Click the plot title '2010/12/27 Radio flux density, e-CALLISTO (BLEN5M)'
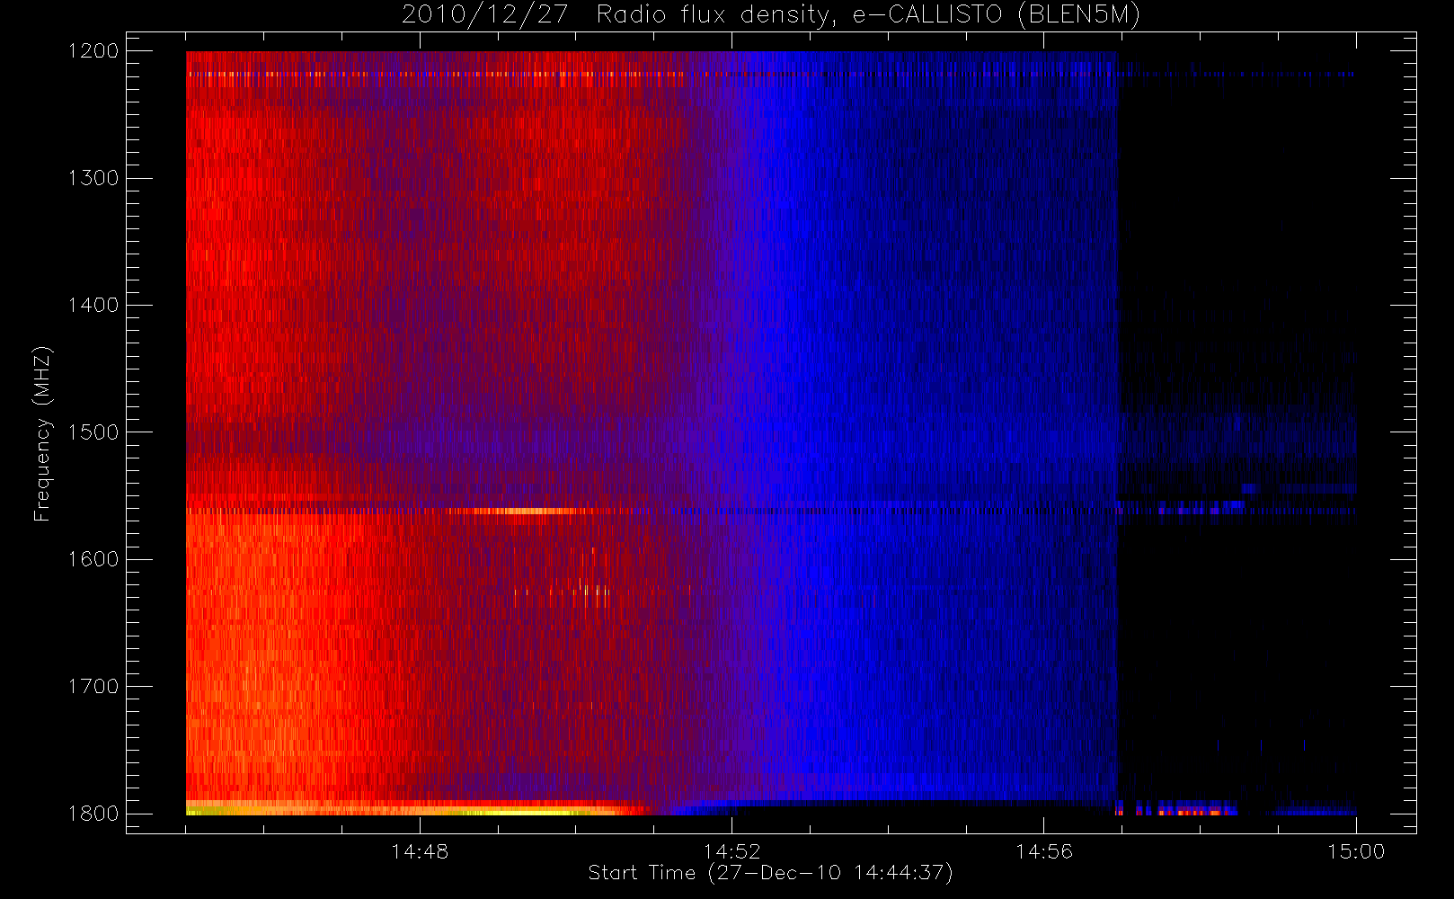 click(x=771, y=14)
